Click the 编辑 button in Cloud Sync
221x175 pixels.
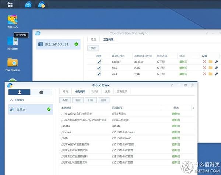(78, 100)
